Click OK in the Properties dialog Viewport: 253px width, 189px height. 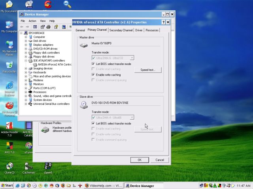[x=140, y=160]
